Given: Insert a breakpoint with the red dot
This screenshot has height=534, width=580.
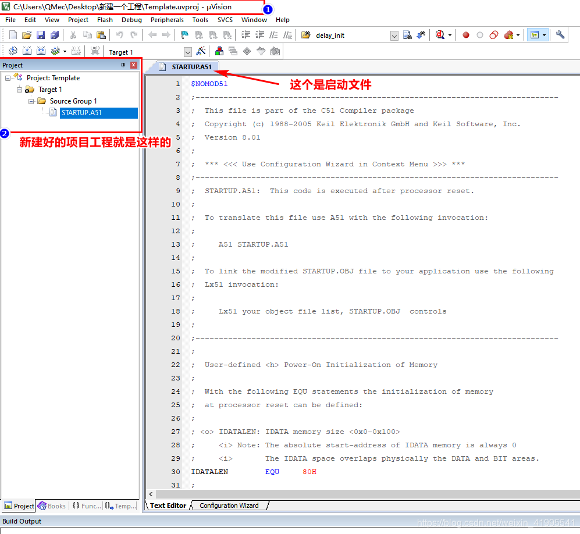Looking at the screenshot, I should pos(466,35).
